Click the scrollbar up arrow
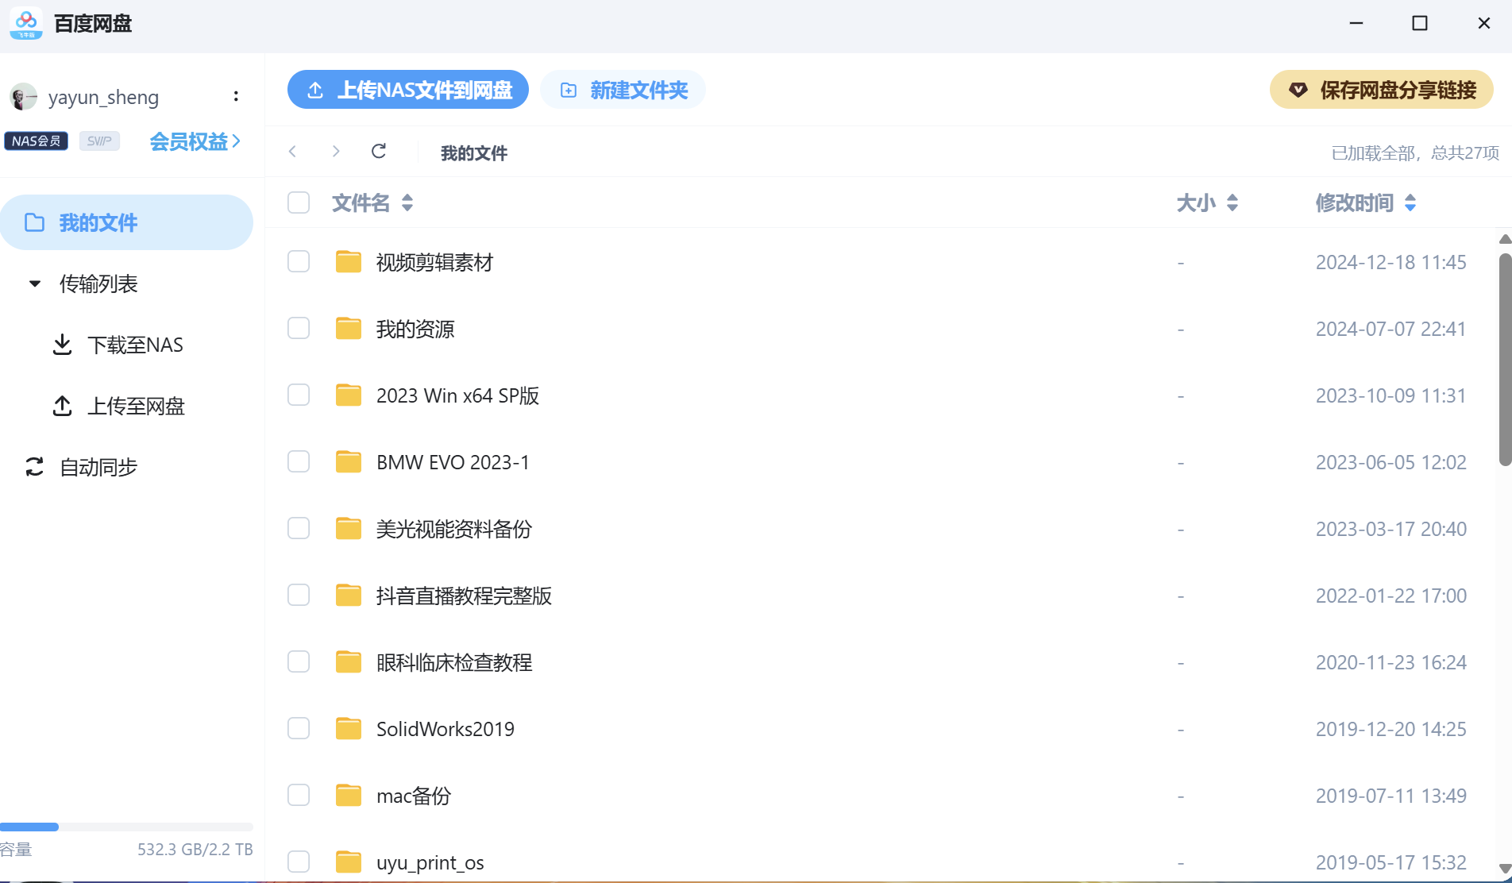The image size is (1512, 883). [1505, 239]
